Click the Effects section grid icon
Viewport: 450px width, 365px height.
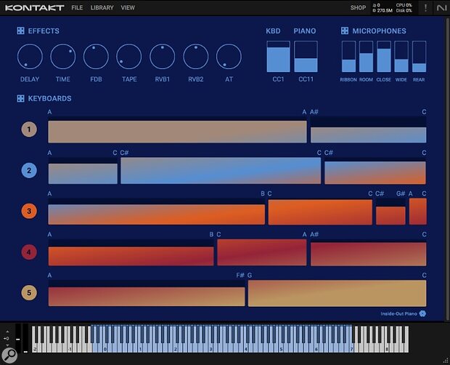(x=20, y=31)
